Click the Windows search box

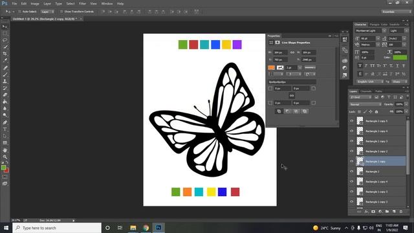(57, 228)
